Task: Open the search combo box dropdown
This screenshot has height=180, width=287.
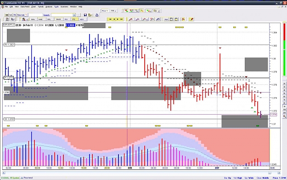Action: point(74,15)
